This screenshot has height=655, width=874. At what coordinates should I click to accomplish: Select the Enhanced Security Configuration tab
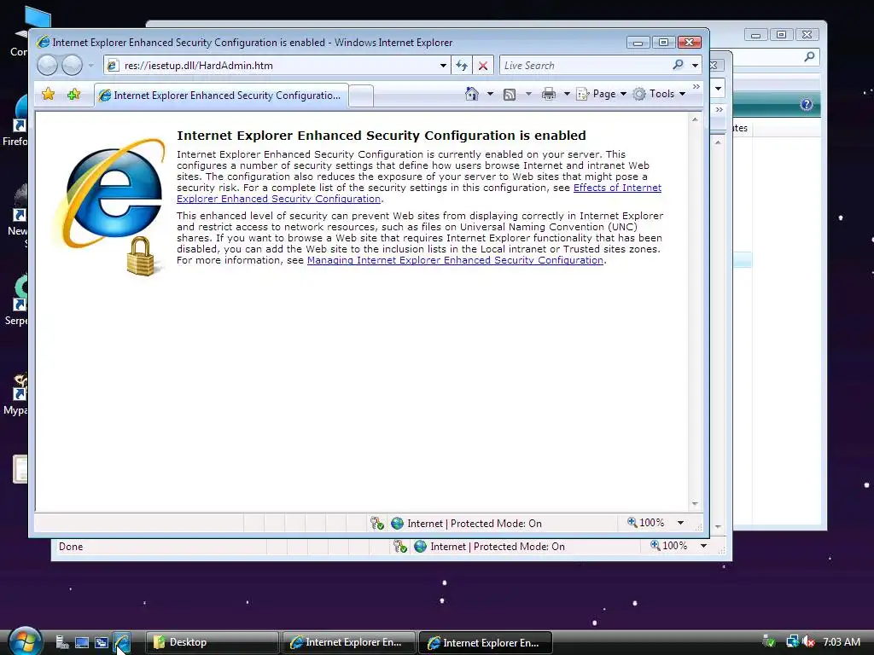(221, 96)
